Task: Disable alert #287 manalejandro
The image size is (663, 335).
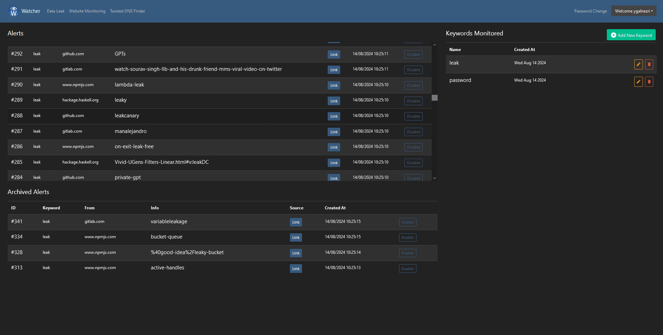Action: tap(413, 132)
